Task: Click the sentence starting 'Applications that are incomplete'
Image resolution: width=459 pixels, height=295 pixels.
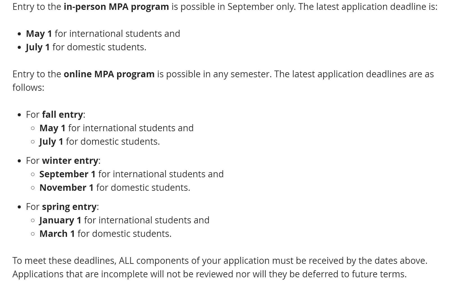Action: tap(209, 274)
